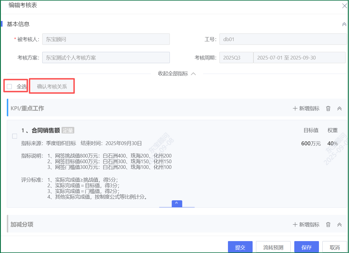Select the 合同销售额 indicator checkbox
The image size is (349, 253).
(x=15, y=136)
